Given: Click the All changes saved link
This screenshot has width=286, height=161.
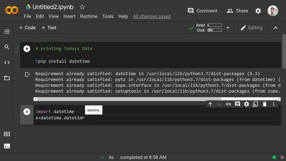Looking at the screenshot, I should click(x=152, y=17).
